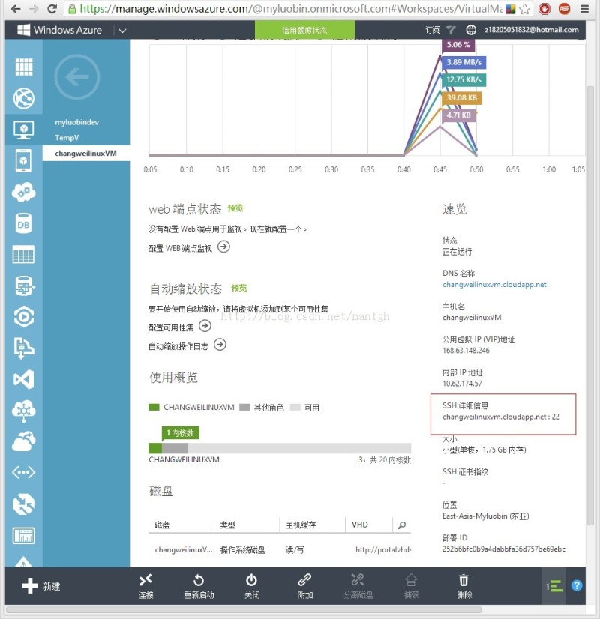Click the Capture (捕获) command

(x=411, y=586)
